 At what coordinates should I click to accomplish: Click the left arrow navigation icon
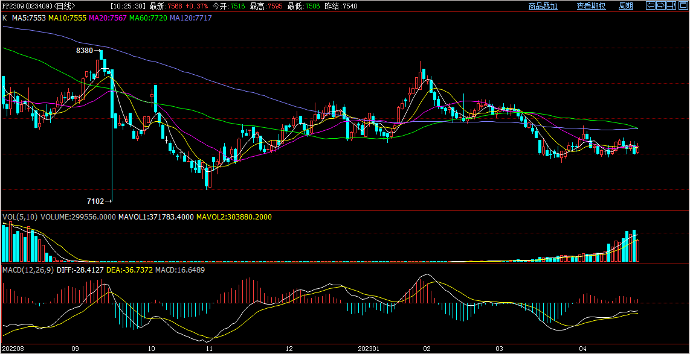[650, 5]
